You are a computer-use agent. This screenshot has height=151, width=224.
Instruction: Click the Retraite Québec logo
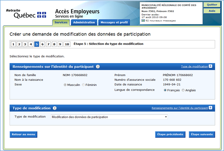click(26, 14)
